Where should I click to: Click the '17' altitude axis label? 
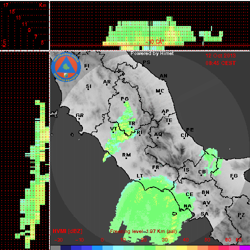(5, 5)
